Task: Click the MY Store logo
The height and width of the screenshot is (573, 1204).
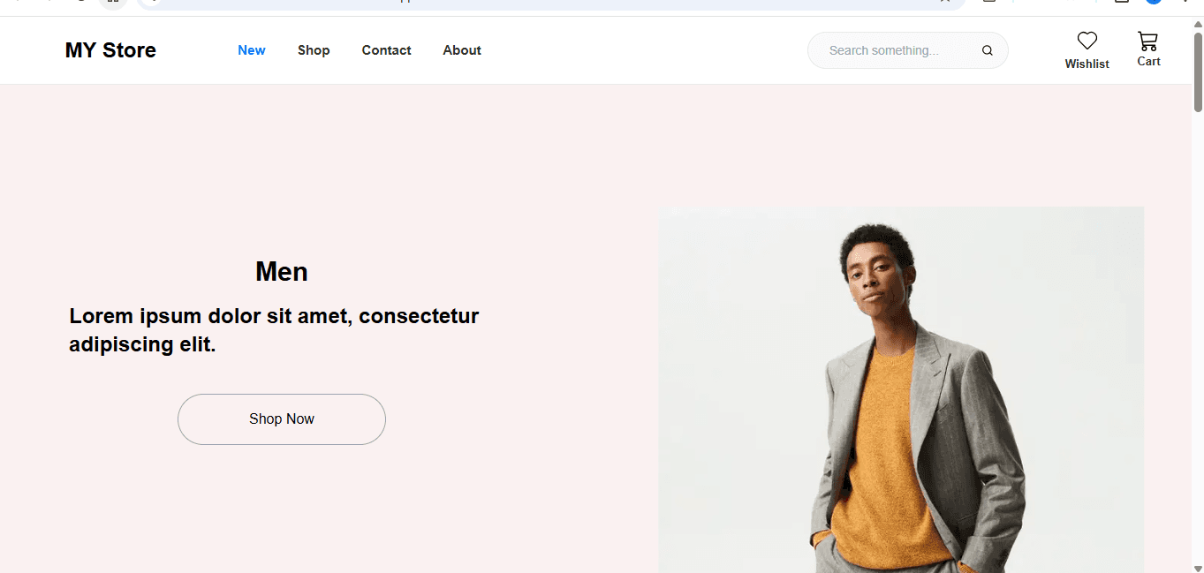Action: (110, 50)
